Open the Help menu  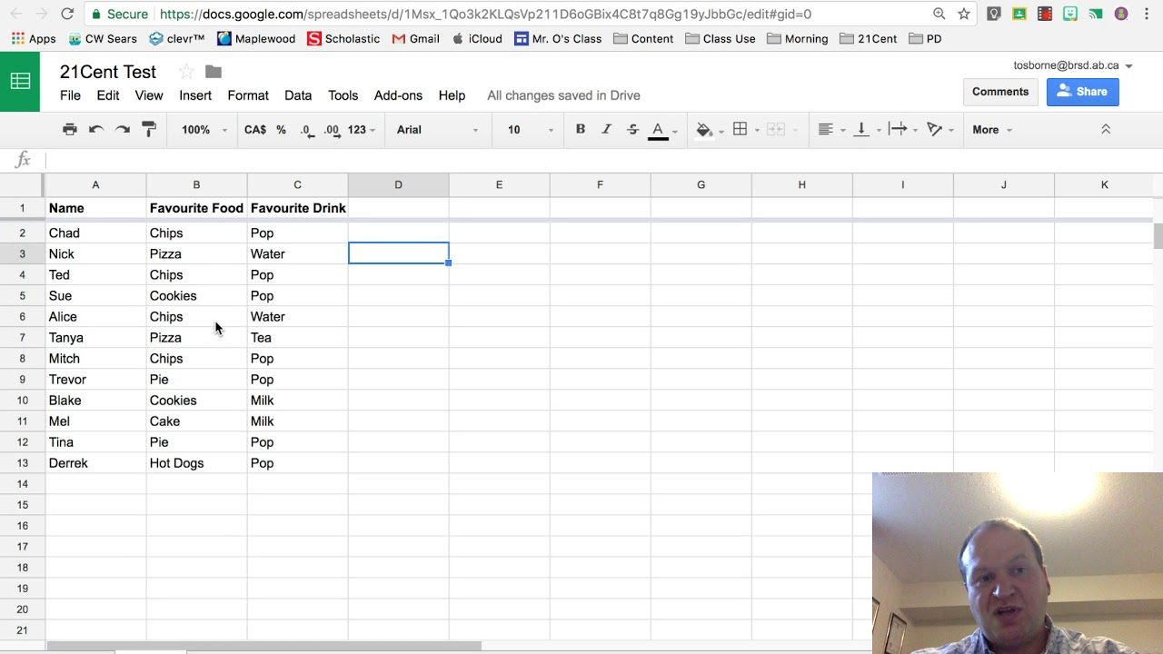(x=452, y=95)
